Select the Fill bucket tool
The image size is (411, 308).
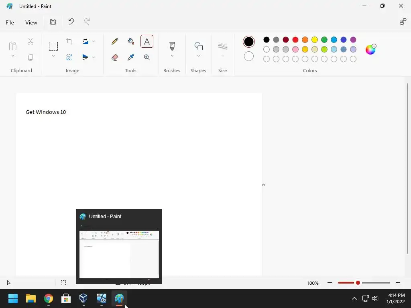pos(131,41)
